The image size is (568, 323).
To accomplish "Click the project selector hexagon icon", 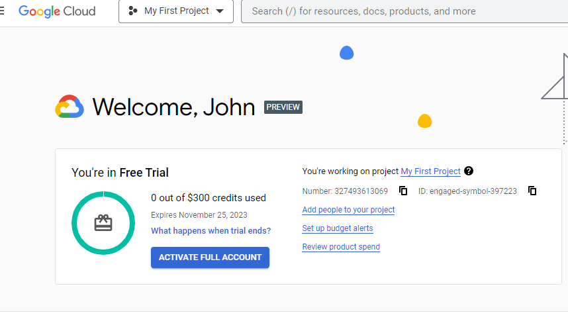I will click(133, 11).
